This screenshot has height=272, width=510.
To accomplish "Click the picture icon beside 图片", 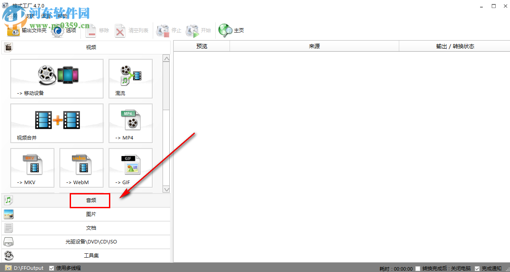I will point(8,214).
